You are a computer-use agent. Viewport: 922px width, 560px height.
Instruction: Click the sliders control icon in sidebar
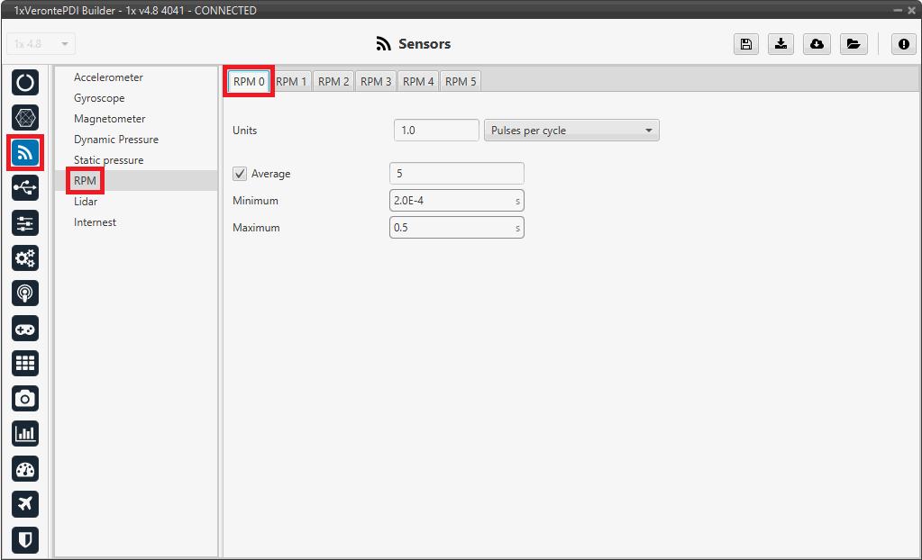pyautogui.click(x=25, y=222)
